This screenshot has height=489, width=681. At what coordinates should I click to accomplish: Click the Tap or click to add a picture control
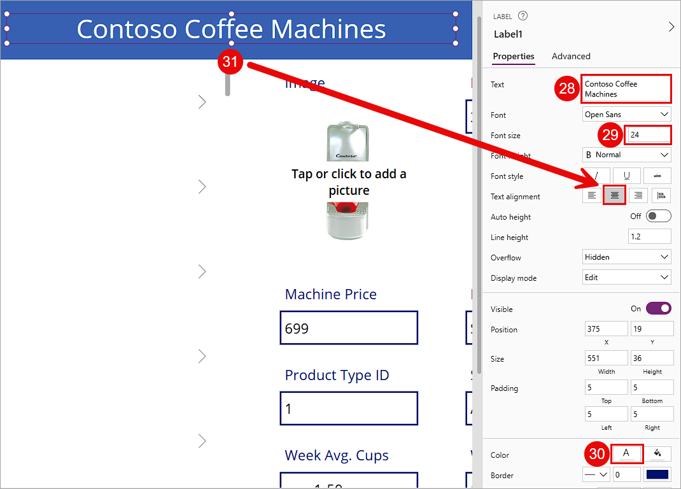pos(349,181)
